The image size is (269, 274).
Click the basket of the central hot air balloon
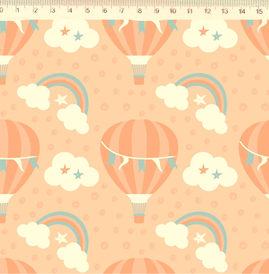pyautogui.click(x=139, y=218)
